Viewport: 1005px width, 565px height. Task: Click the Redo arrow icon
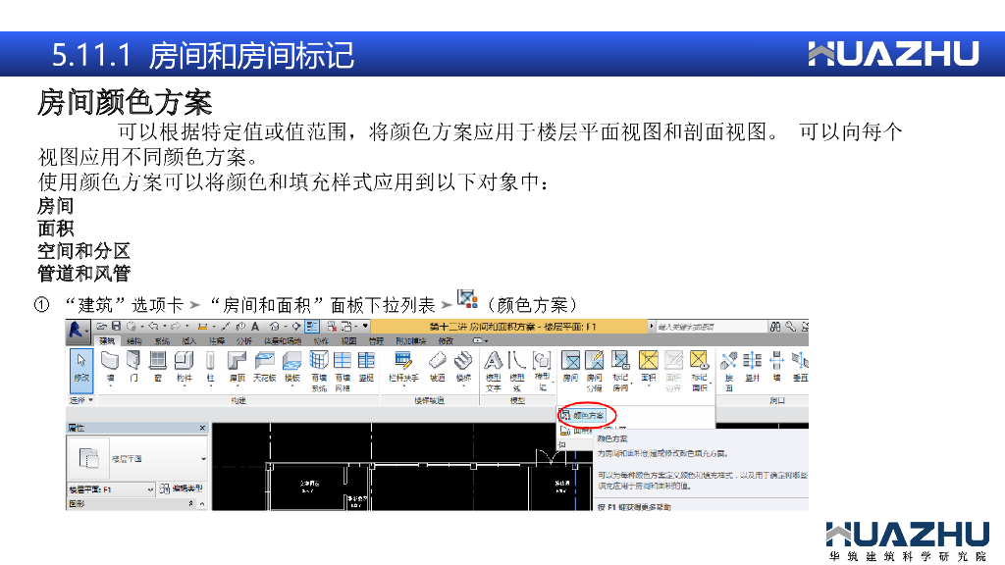[x=177, y=327]
